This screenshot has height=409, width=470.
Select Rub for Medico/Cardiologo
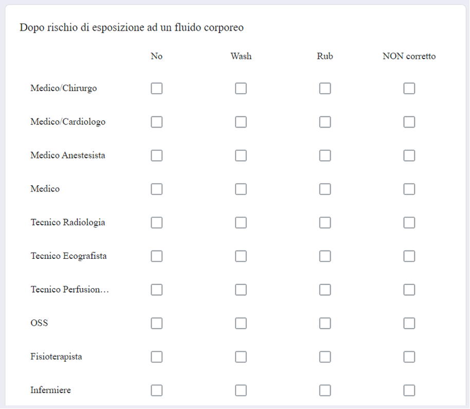click(x=325, y=122)
